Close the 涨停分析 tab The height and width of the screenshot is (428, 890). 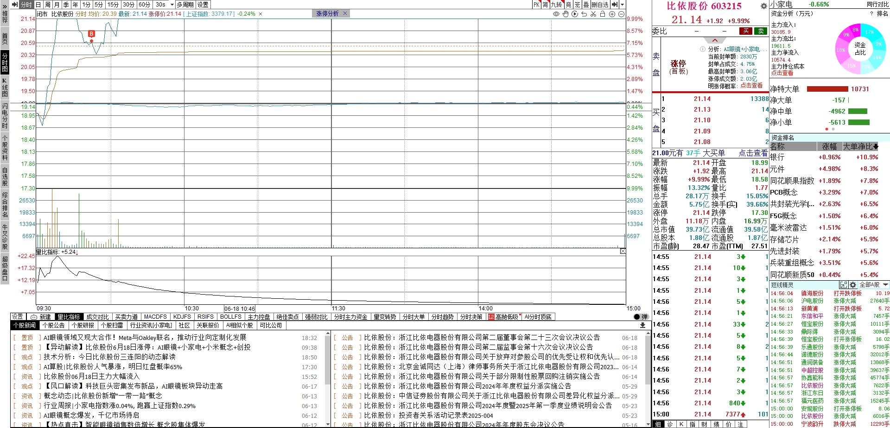(345, 13)
